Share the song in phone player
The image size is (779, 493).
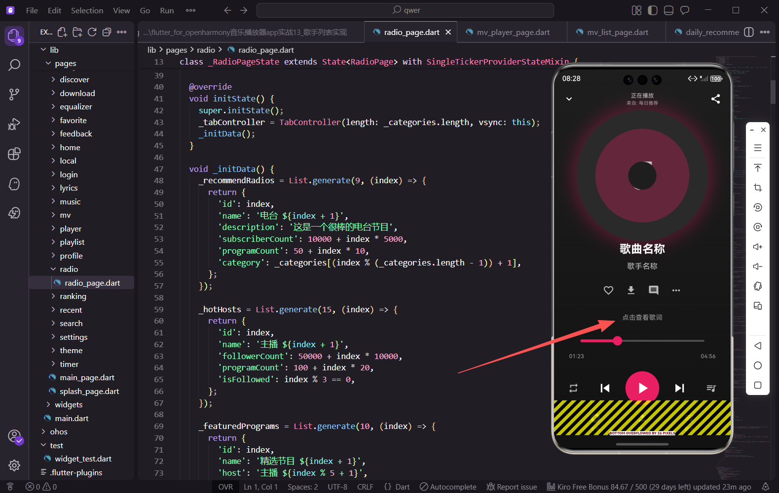715,99
